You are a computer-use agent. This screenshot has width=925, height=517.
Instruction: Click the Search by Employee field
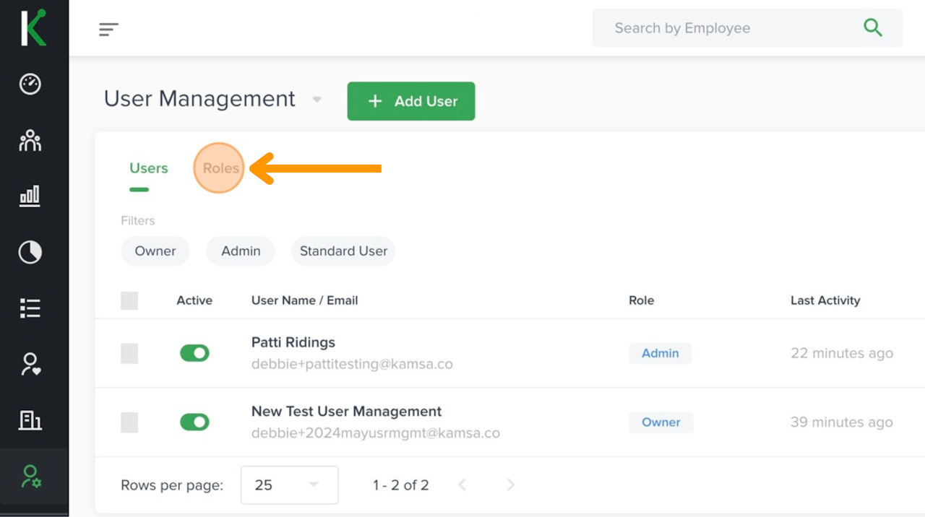click(x=723, y=28)
